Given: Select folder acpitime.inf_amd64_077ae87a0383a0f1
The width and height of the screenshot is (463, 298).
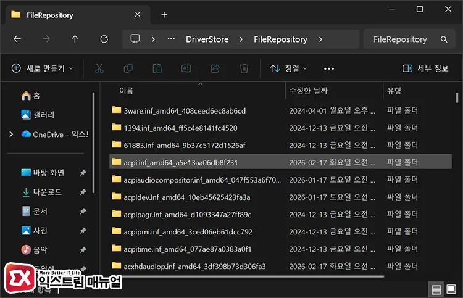Looking at the screenshot, I should (x=280, y=249).
